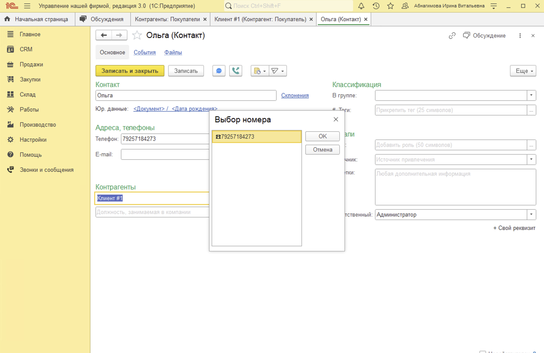This screenshot has width=544, height=353.
Task: Expand the Еще dropdown menu
Action: (523, 71)
